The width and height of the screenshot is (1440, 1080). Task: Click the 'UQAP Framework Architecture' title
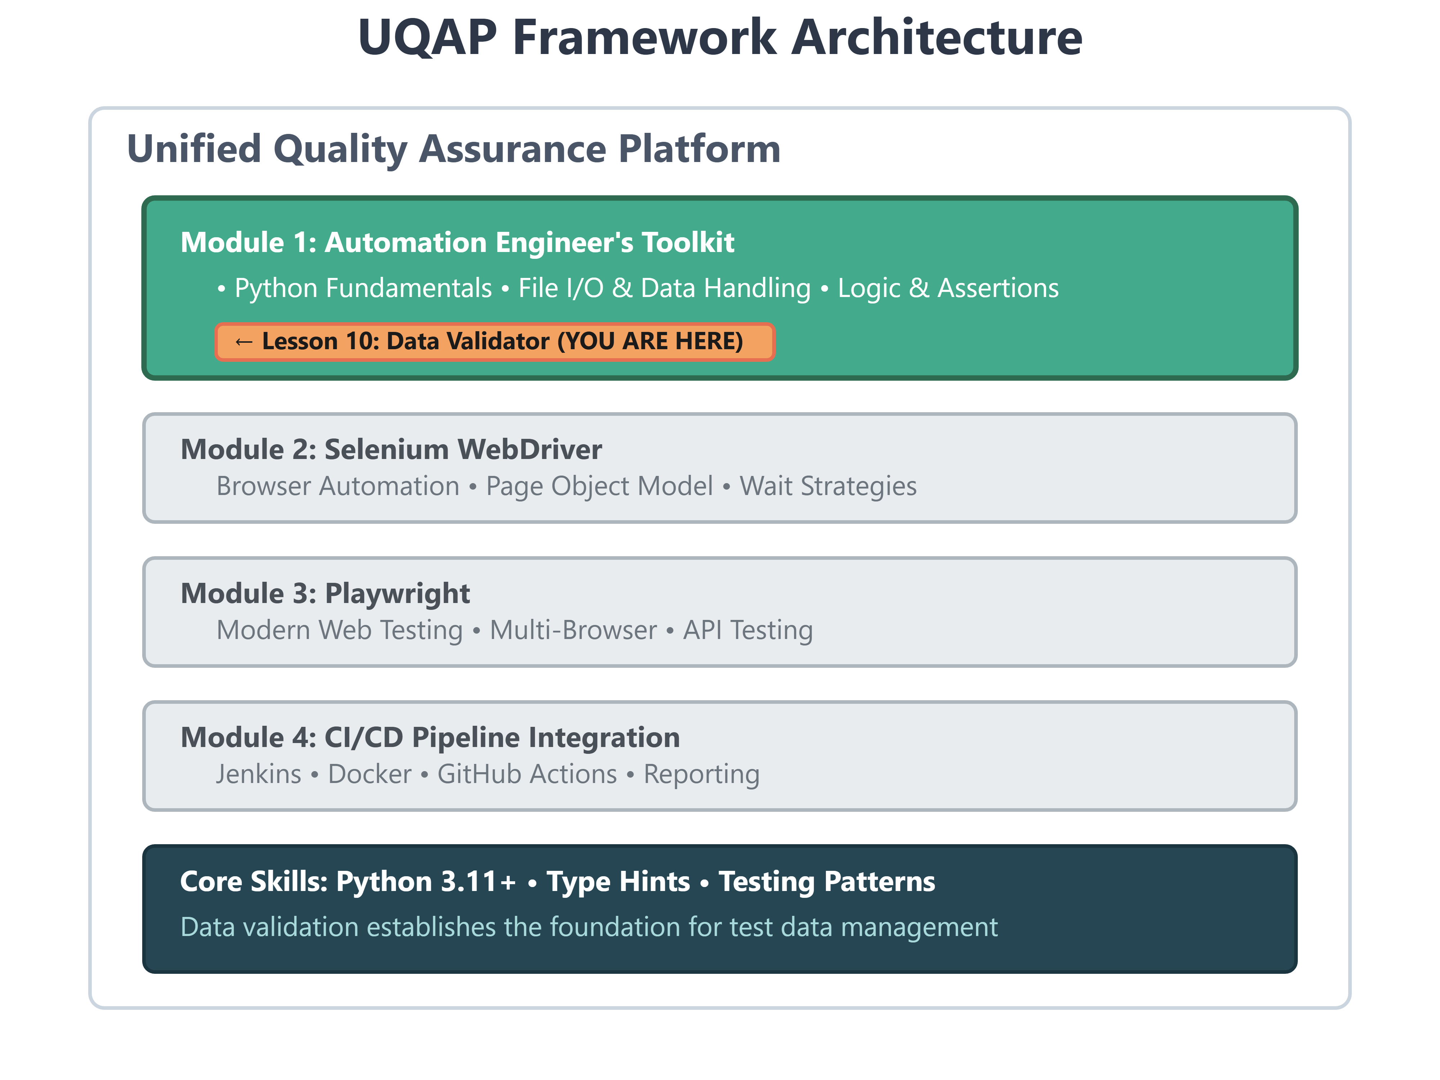(x=720, y=37)
